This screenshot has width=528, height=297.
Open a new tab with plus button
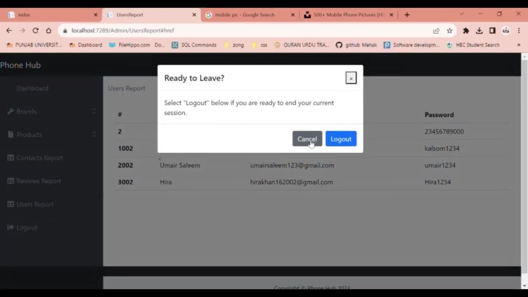407,15
